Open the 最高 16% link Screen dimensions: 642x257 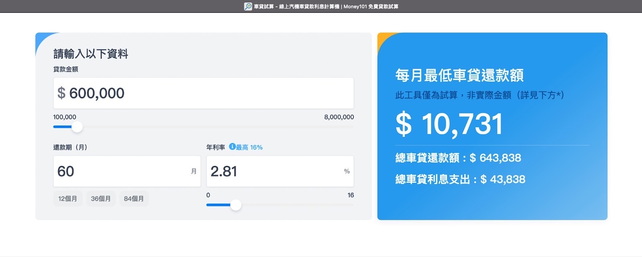coord(249,148)
